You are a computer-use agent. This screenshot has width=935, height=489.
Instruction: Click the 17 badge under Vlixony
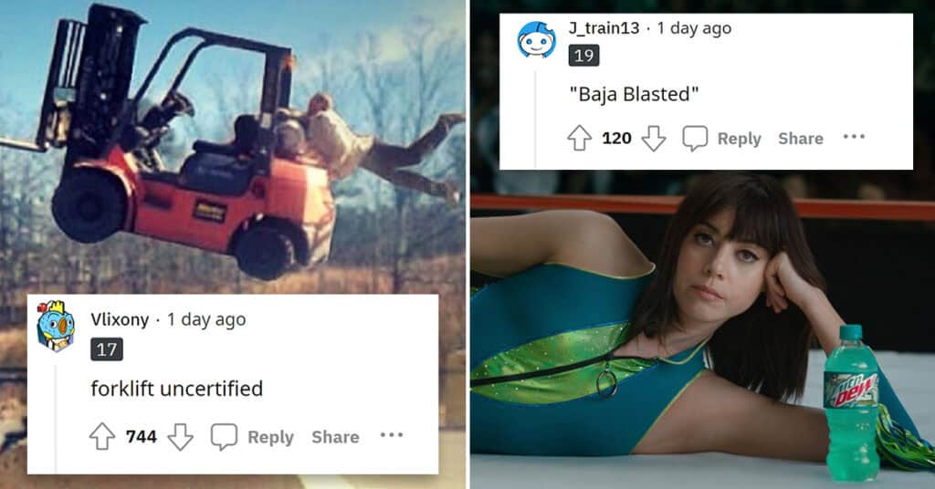107,349
